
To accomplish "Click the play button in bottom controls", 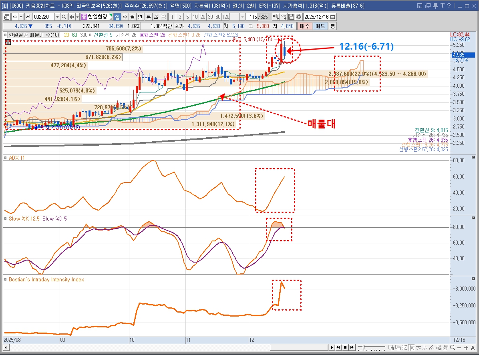I will click(x=332, y=347).
